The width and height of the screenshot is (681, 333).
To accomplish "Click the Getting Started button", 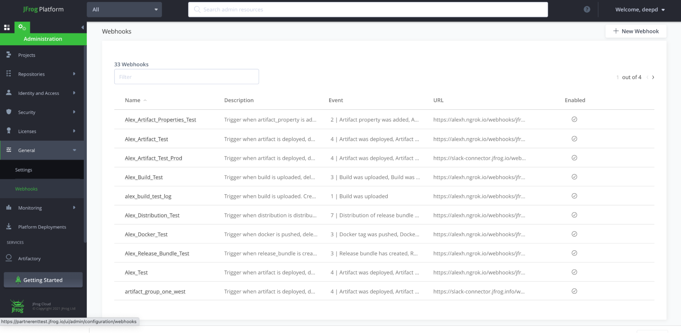I will 43,280.
